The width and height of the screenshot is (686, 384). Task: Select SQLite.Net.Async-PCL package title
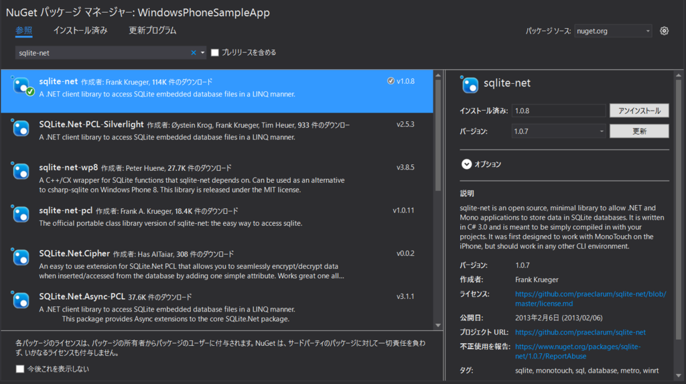tap(82, 296)
